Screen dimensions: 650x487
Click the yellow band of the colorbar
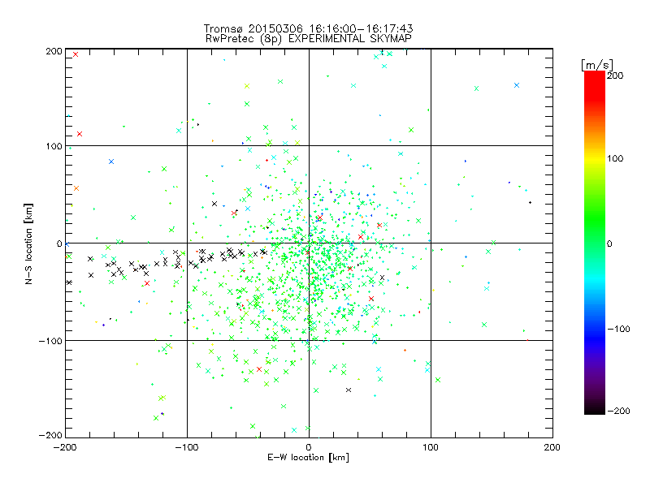595,159
